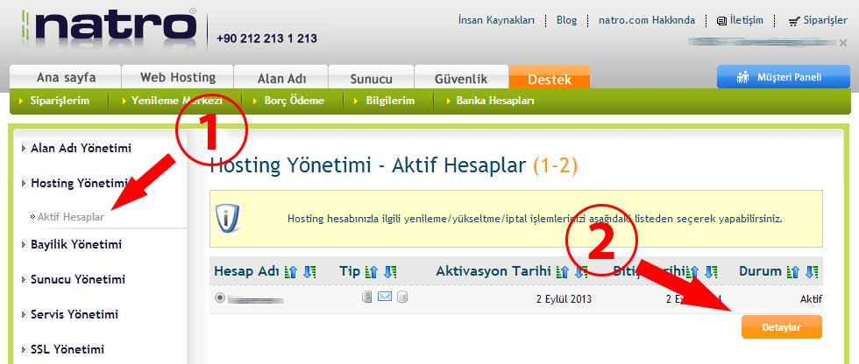Viewport: 859px width, 364px height.
Task: Select the Güvenlik tab
Action: click(x=461, y=78)
